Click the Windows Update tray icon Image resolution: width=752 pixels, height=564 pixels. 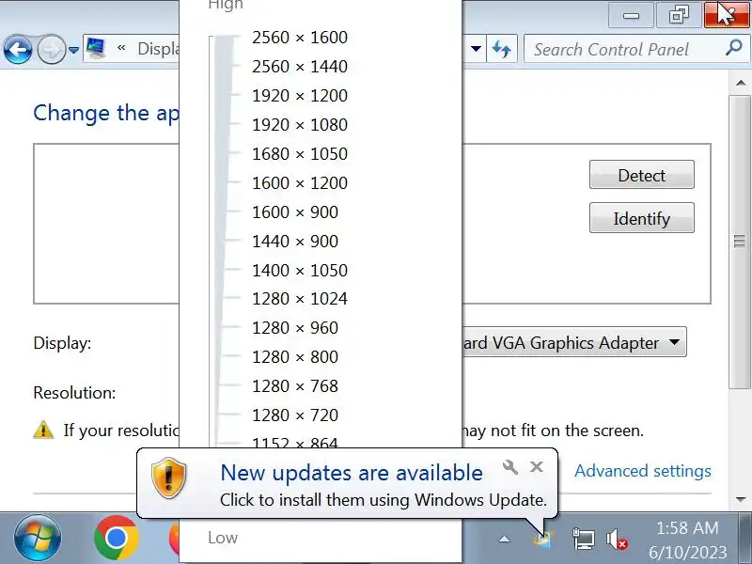544,539
